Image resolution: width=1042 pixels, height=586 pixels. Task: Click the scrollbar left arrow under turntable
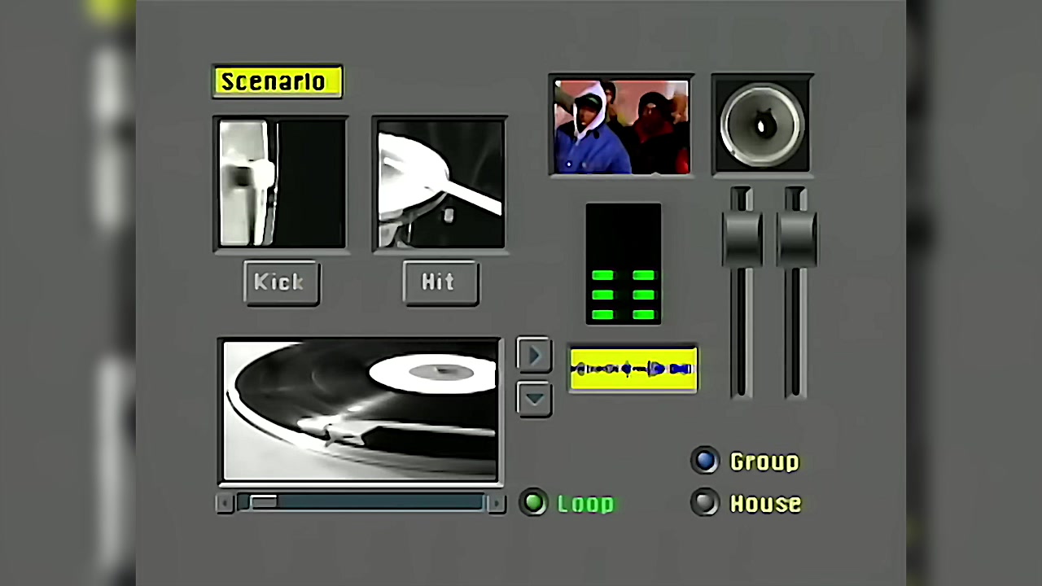[x=225, y=504]
